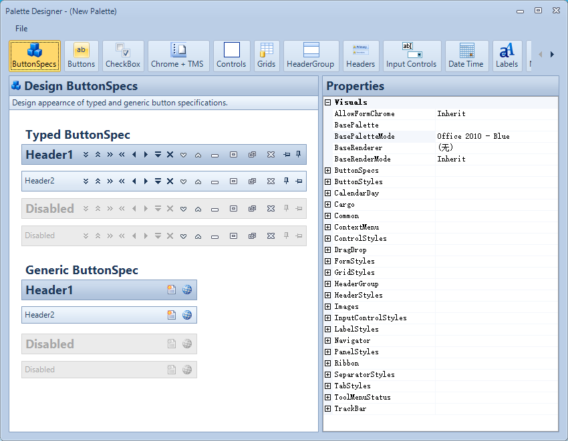Click the double-down arrow in Typed Header2
This screenshot has height=441, width=568.
pyautogui.click(x=86, y=181)
